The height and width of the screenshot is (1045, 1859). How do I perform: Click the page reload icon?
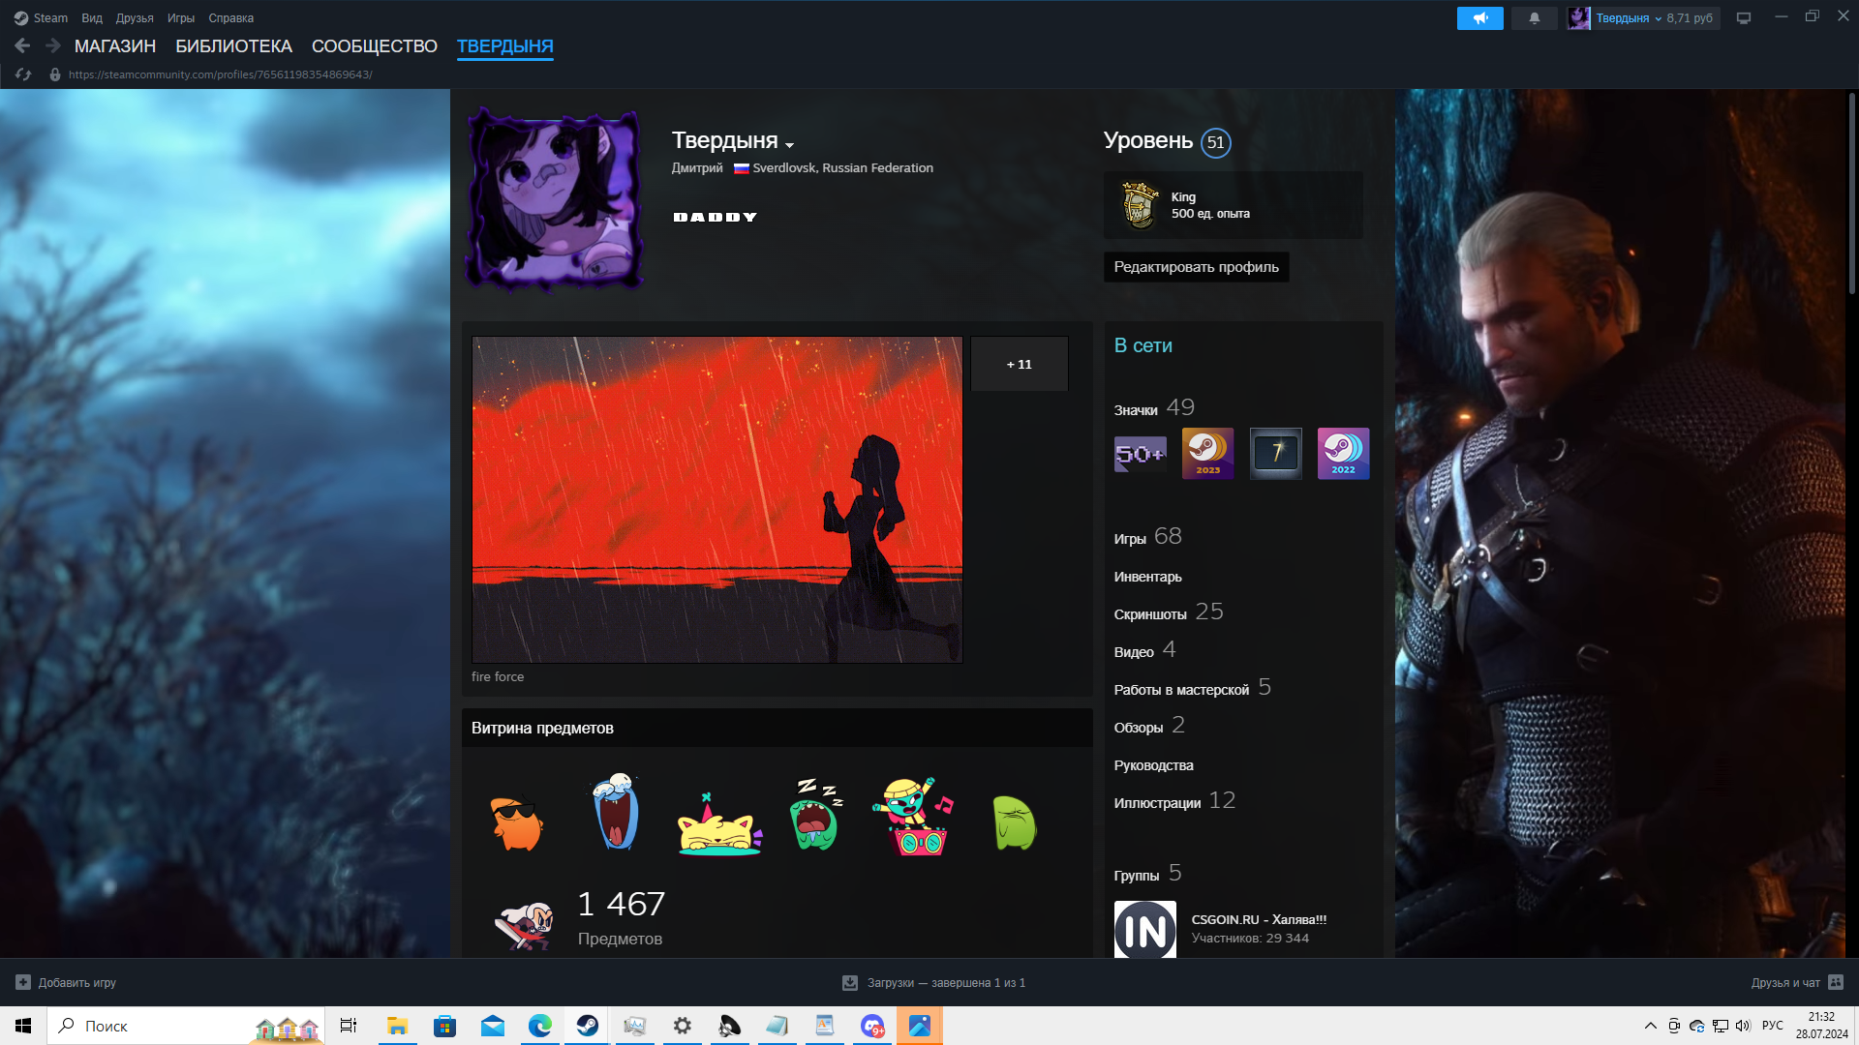(24, 75)
